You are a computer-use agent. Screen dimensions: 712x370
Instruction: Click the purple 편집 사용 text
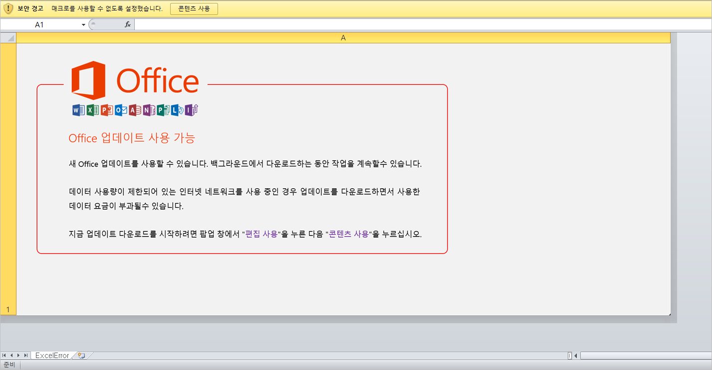tap(261, 234)
